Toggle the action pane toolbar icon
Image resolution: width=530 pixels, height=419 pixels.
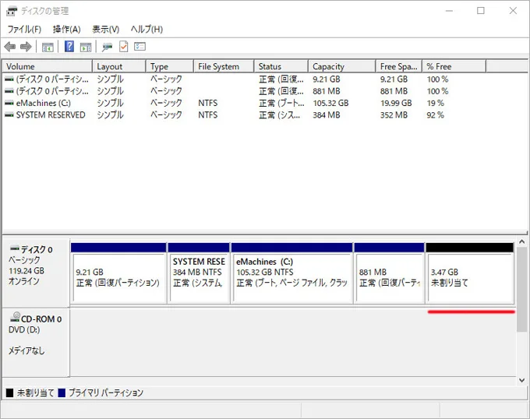point(86,47)
